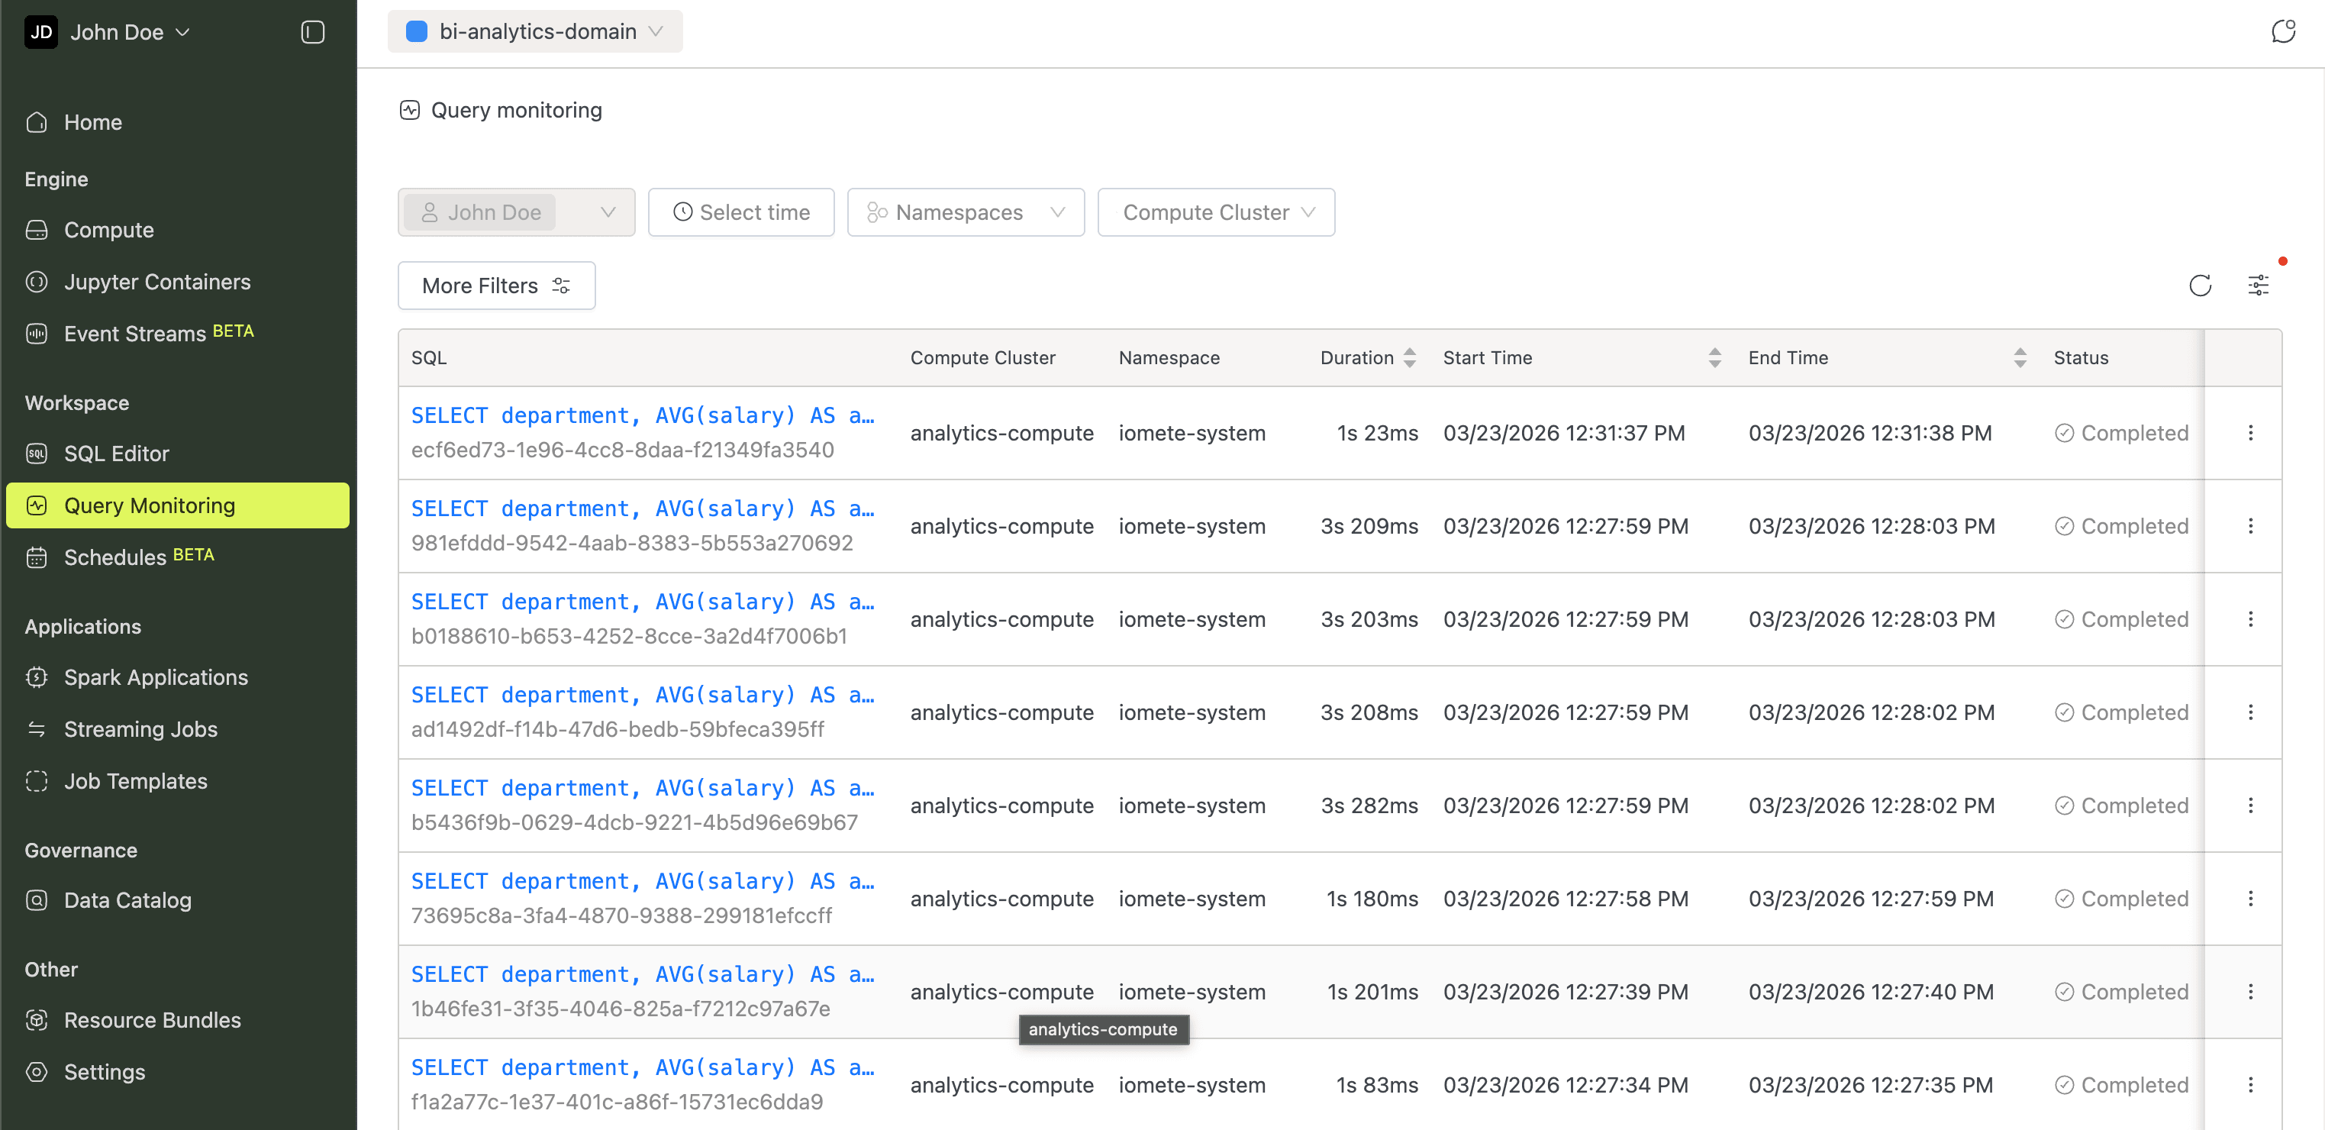2325x1130 pixels.
Task: Open the first SELECT department query link
Action: (642, 415)
